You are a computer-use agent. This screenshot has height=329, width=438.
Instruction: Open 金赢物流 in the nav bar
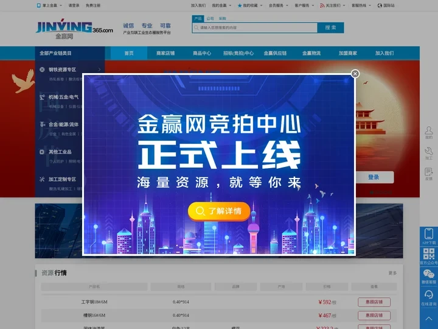click(x=311, y=53)
